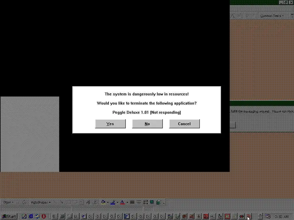Click the Shadow effect icon
The height and width of the screenshot is (220, 294).
point(152,202)
